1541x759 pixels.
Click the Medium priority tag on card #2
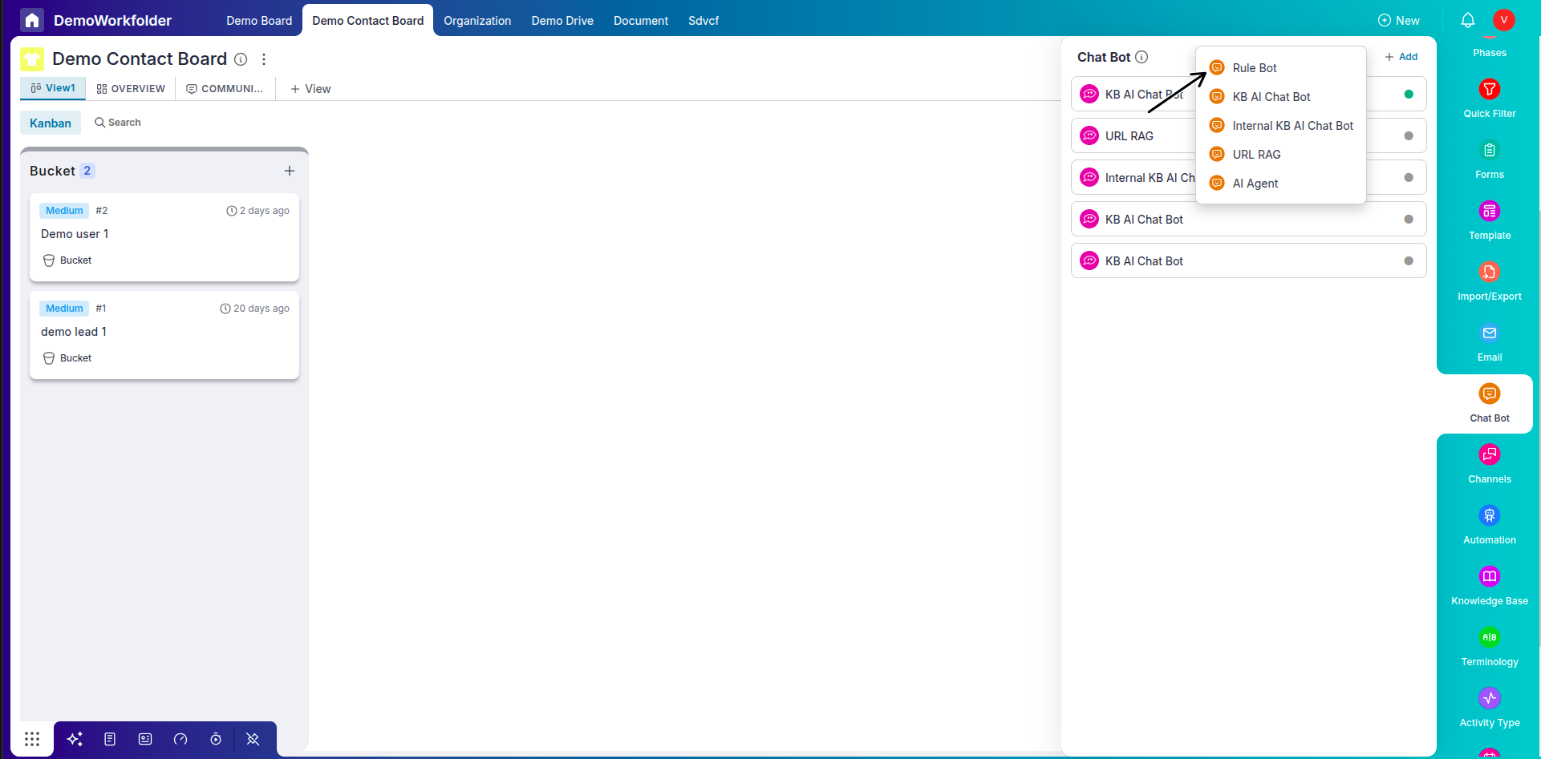point(64,211)
